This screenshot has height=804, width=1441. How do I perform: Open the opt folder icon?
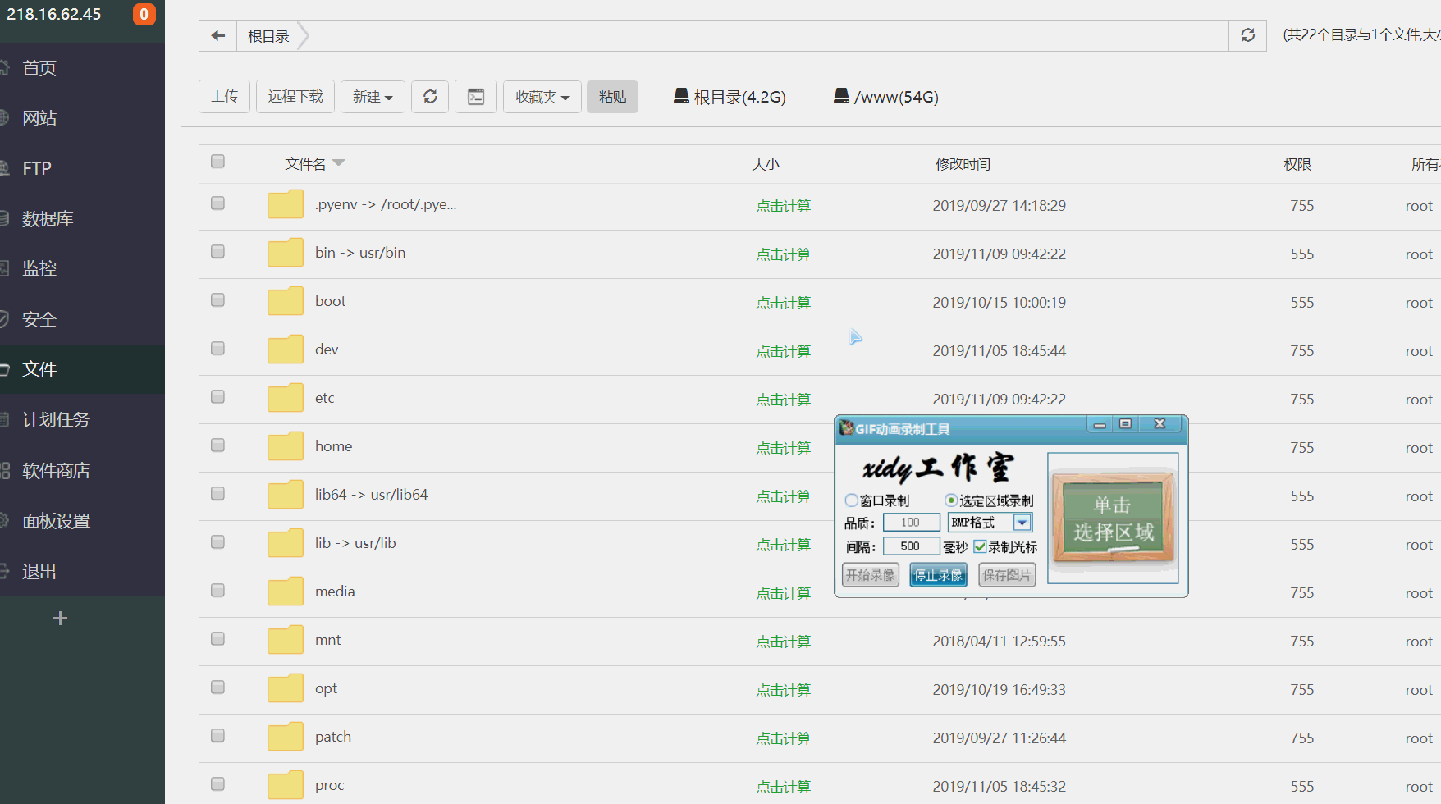286,688
